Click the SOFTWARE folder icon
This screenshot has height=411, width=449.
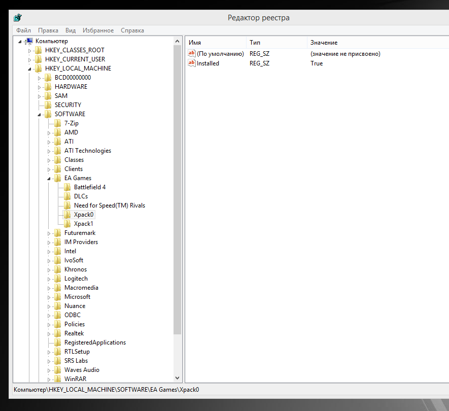48,114
